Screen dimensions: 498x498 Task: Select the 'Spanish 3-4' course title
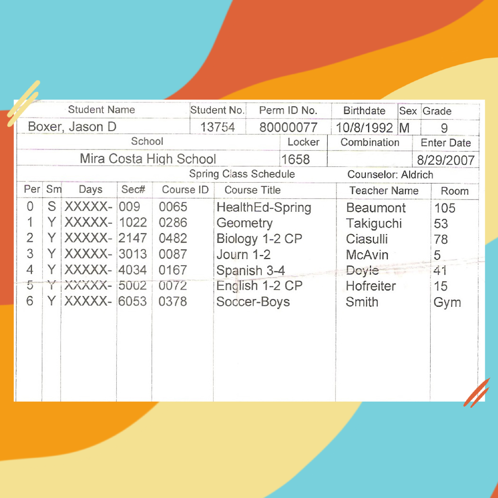pyautogui.click(x=251, y=270)
